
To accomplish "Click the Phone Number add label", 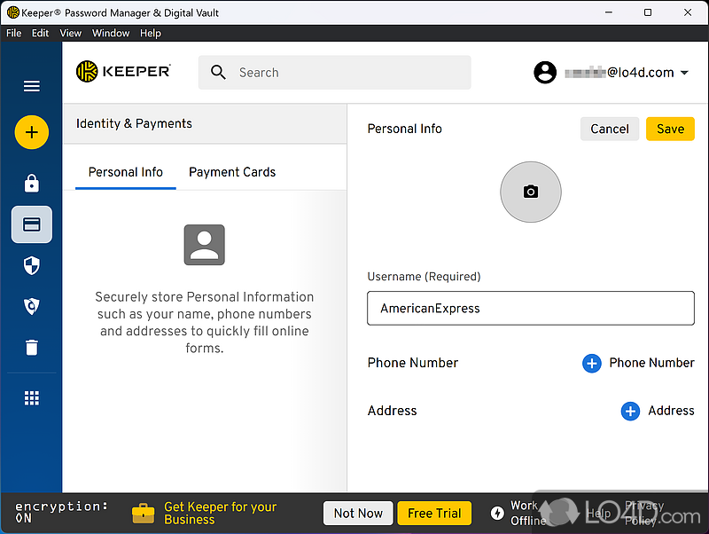I will [651, 363].
